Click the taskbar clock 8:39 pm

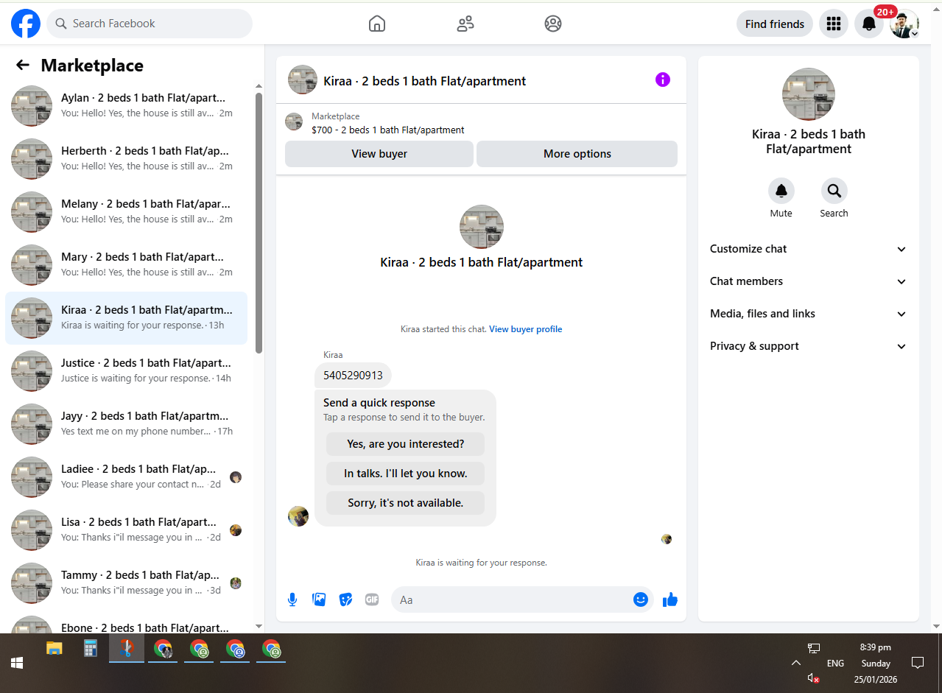pyautogui.click(x=876, y=647)
